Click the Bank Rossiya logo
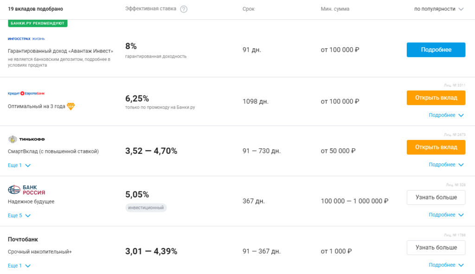475x274 pixels. [x=26, y=190]
